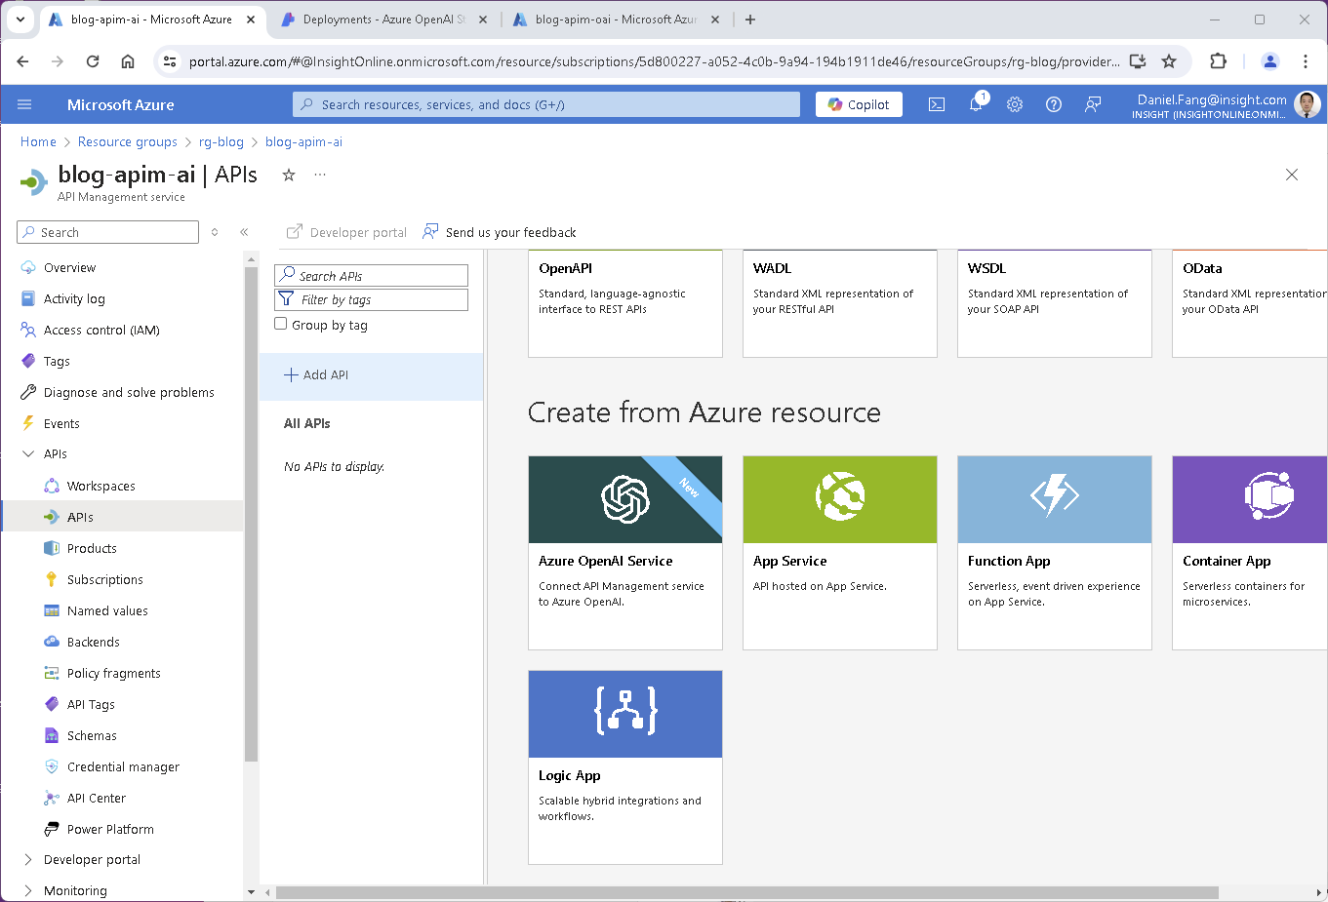Choose the OpenAPI definition tile
The height and width of the screenshot is (902, 1328).
(x=625, y=303)
